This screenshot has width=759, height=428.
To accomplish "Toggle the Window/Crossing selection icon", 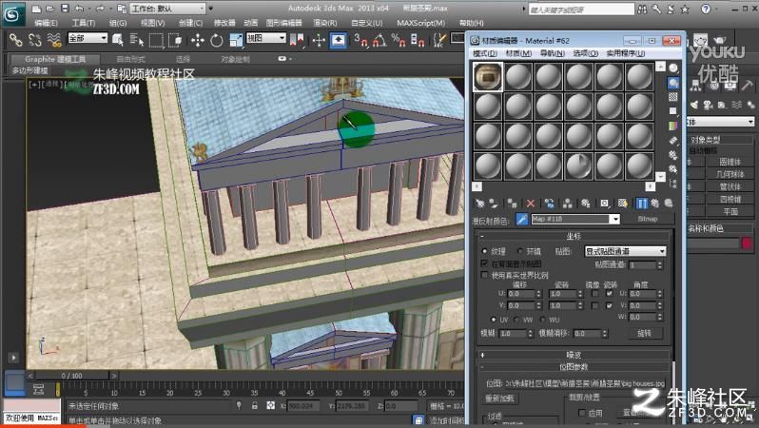I will pyautogui.click(x=175, y=40).
